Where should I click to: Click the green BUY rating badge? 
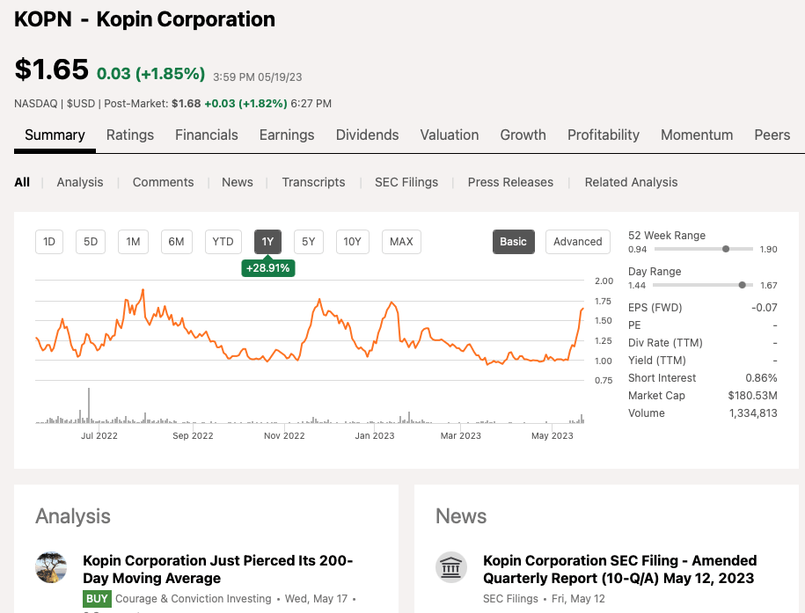coord(96,599)
